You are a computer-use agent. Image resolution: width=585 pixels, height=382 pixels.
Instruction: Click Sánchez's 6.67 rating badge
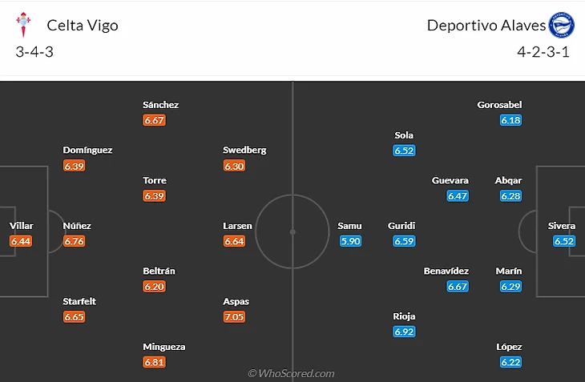154,120
